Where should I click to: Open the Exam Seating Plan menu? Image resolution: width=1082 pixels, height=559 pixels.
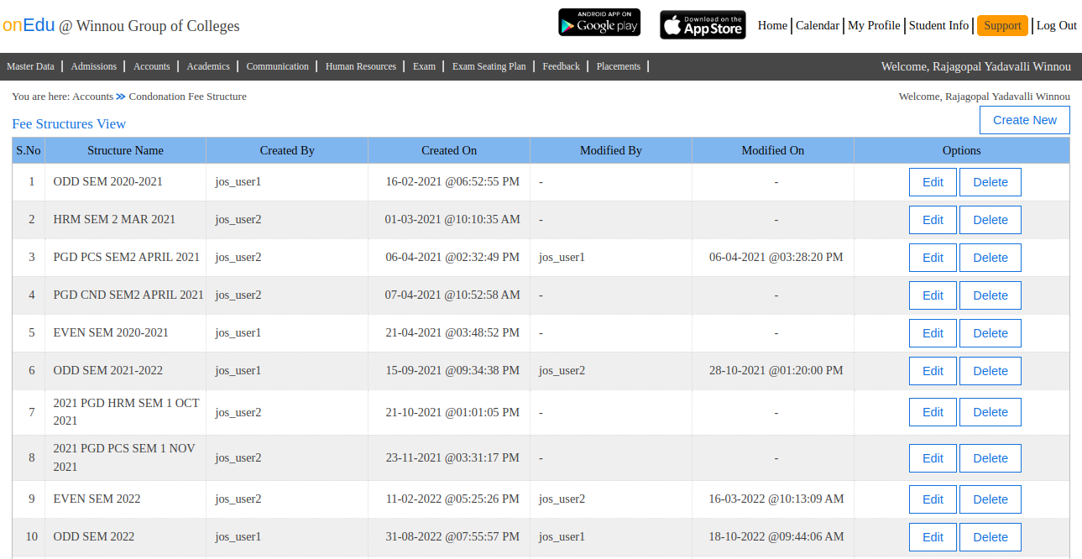click(x=489, y=66)
